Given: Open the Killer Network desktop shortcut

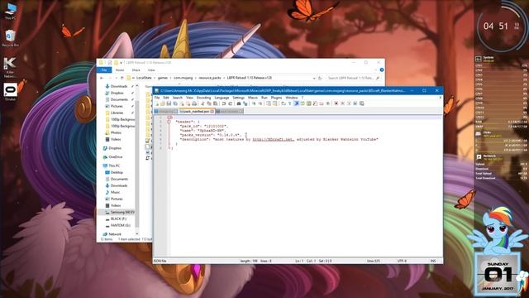Looking at the screenshot, I should [10, 67].
